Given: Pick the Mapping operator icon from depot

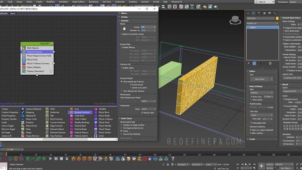Looking at the screenshot, I should pos(23,112).
